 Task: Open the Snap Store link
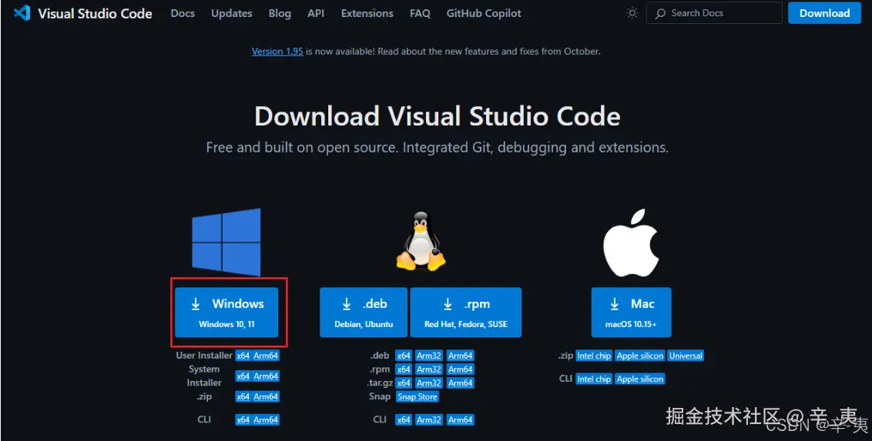[x=418, y=396]
